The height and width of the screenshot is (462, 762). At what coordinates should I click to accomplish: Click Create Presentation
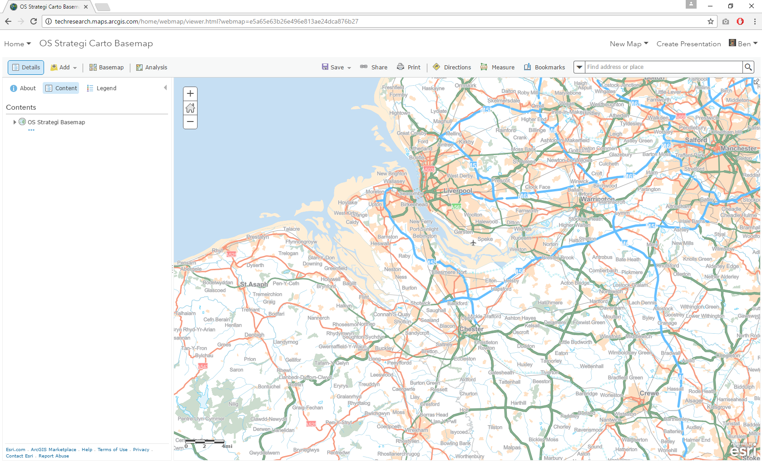pos(688,44)
